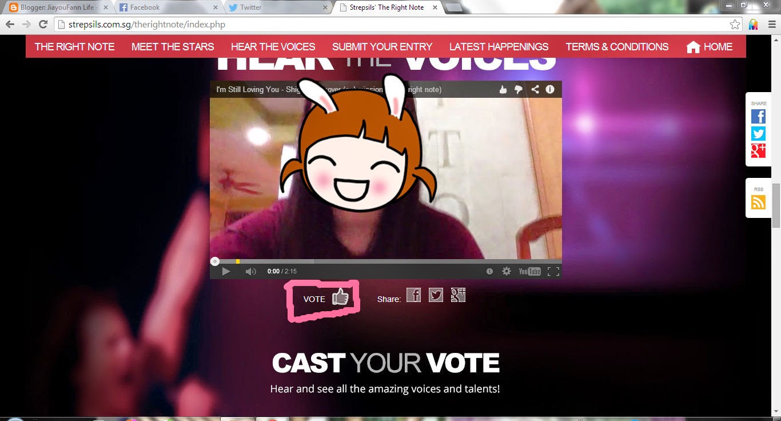This screenshot has width=781, height=421.
Task: Switch to the Blogger: JiayouFann Life tab
Action: (x=57, y=7)
